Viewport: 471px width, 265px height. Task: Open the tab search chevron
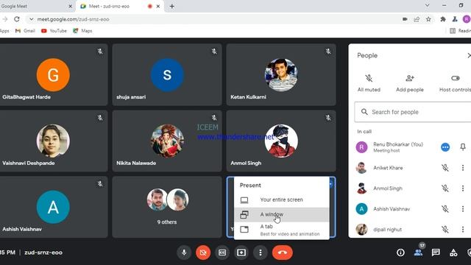pos(427,5)
